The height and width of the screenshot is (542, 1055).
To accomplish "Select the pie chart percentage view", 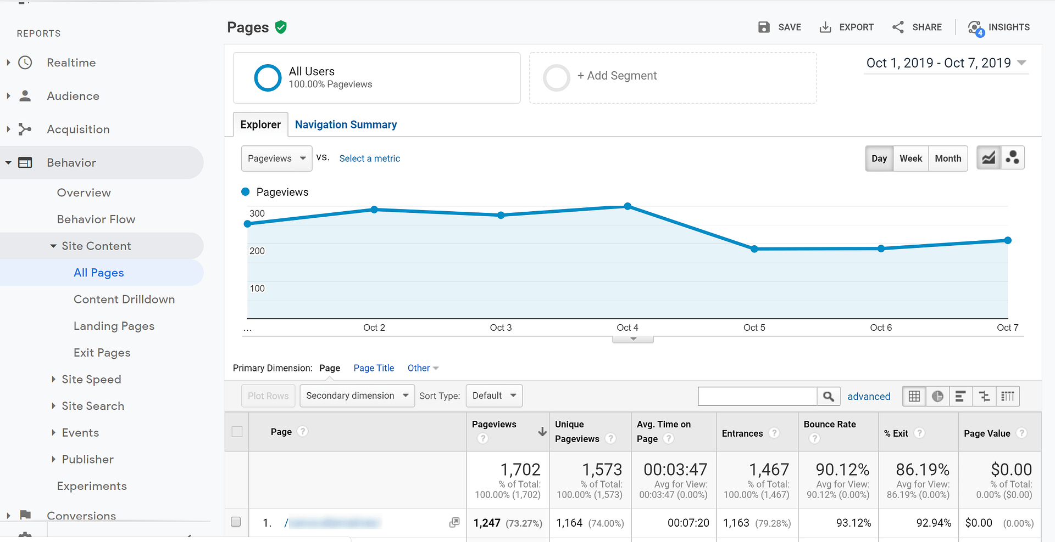I will pos(937,396).
